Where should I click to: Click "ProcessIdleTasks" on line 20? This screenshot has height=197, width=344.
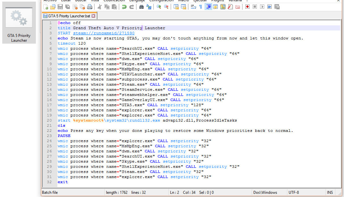[217, 121]
